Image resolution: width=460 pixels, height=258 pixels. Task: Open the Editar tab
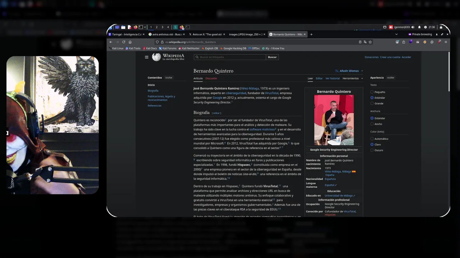click(x=319, y=78)
